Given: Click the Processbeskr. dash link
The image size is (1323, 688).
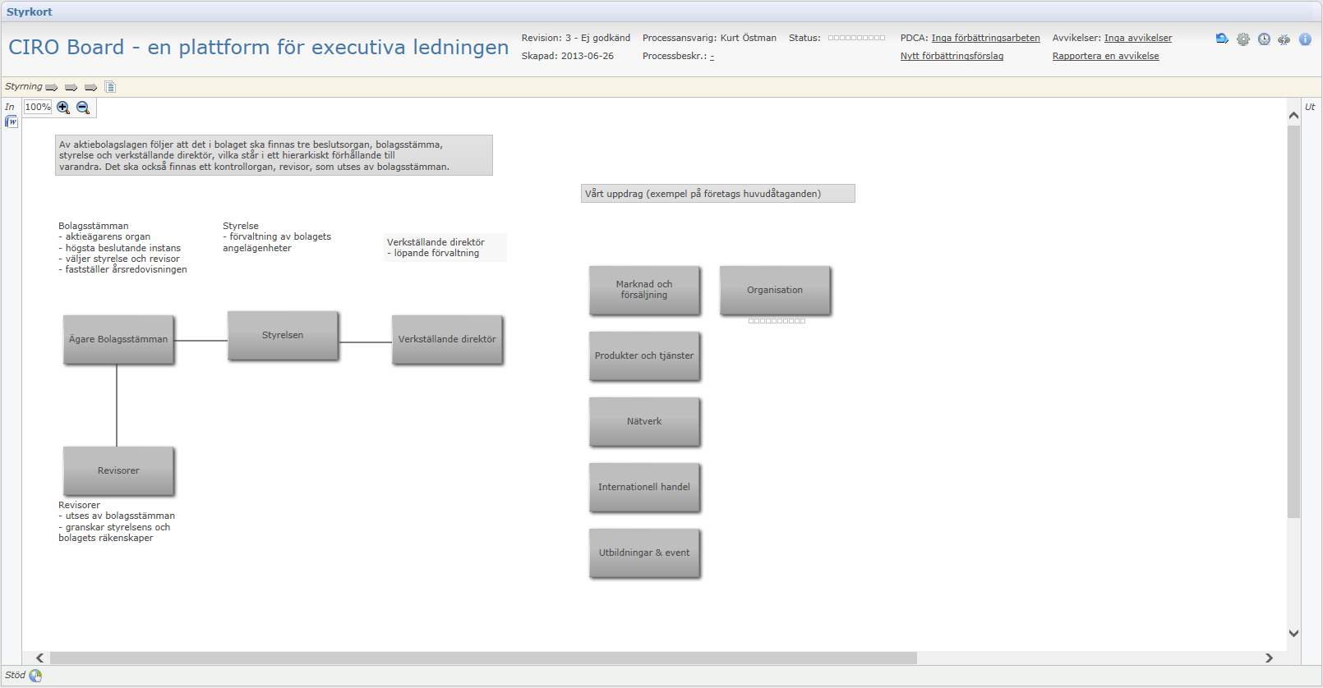Looking at the screenshot, I should click(x=712, y=57).
